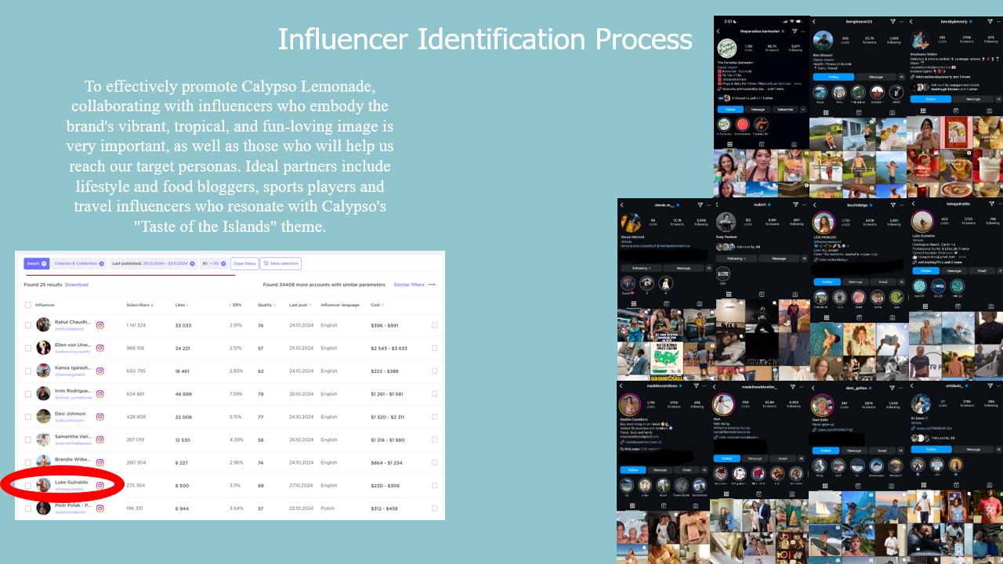Click Clear filters button

[244, 264]
